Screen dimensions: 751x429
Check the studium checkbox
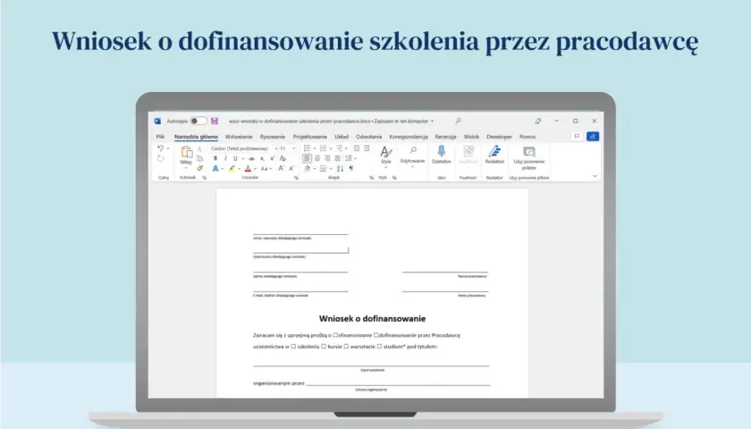click(379, 346)
